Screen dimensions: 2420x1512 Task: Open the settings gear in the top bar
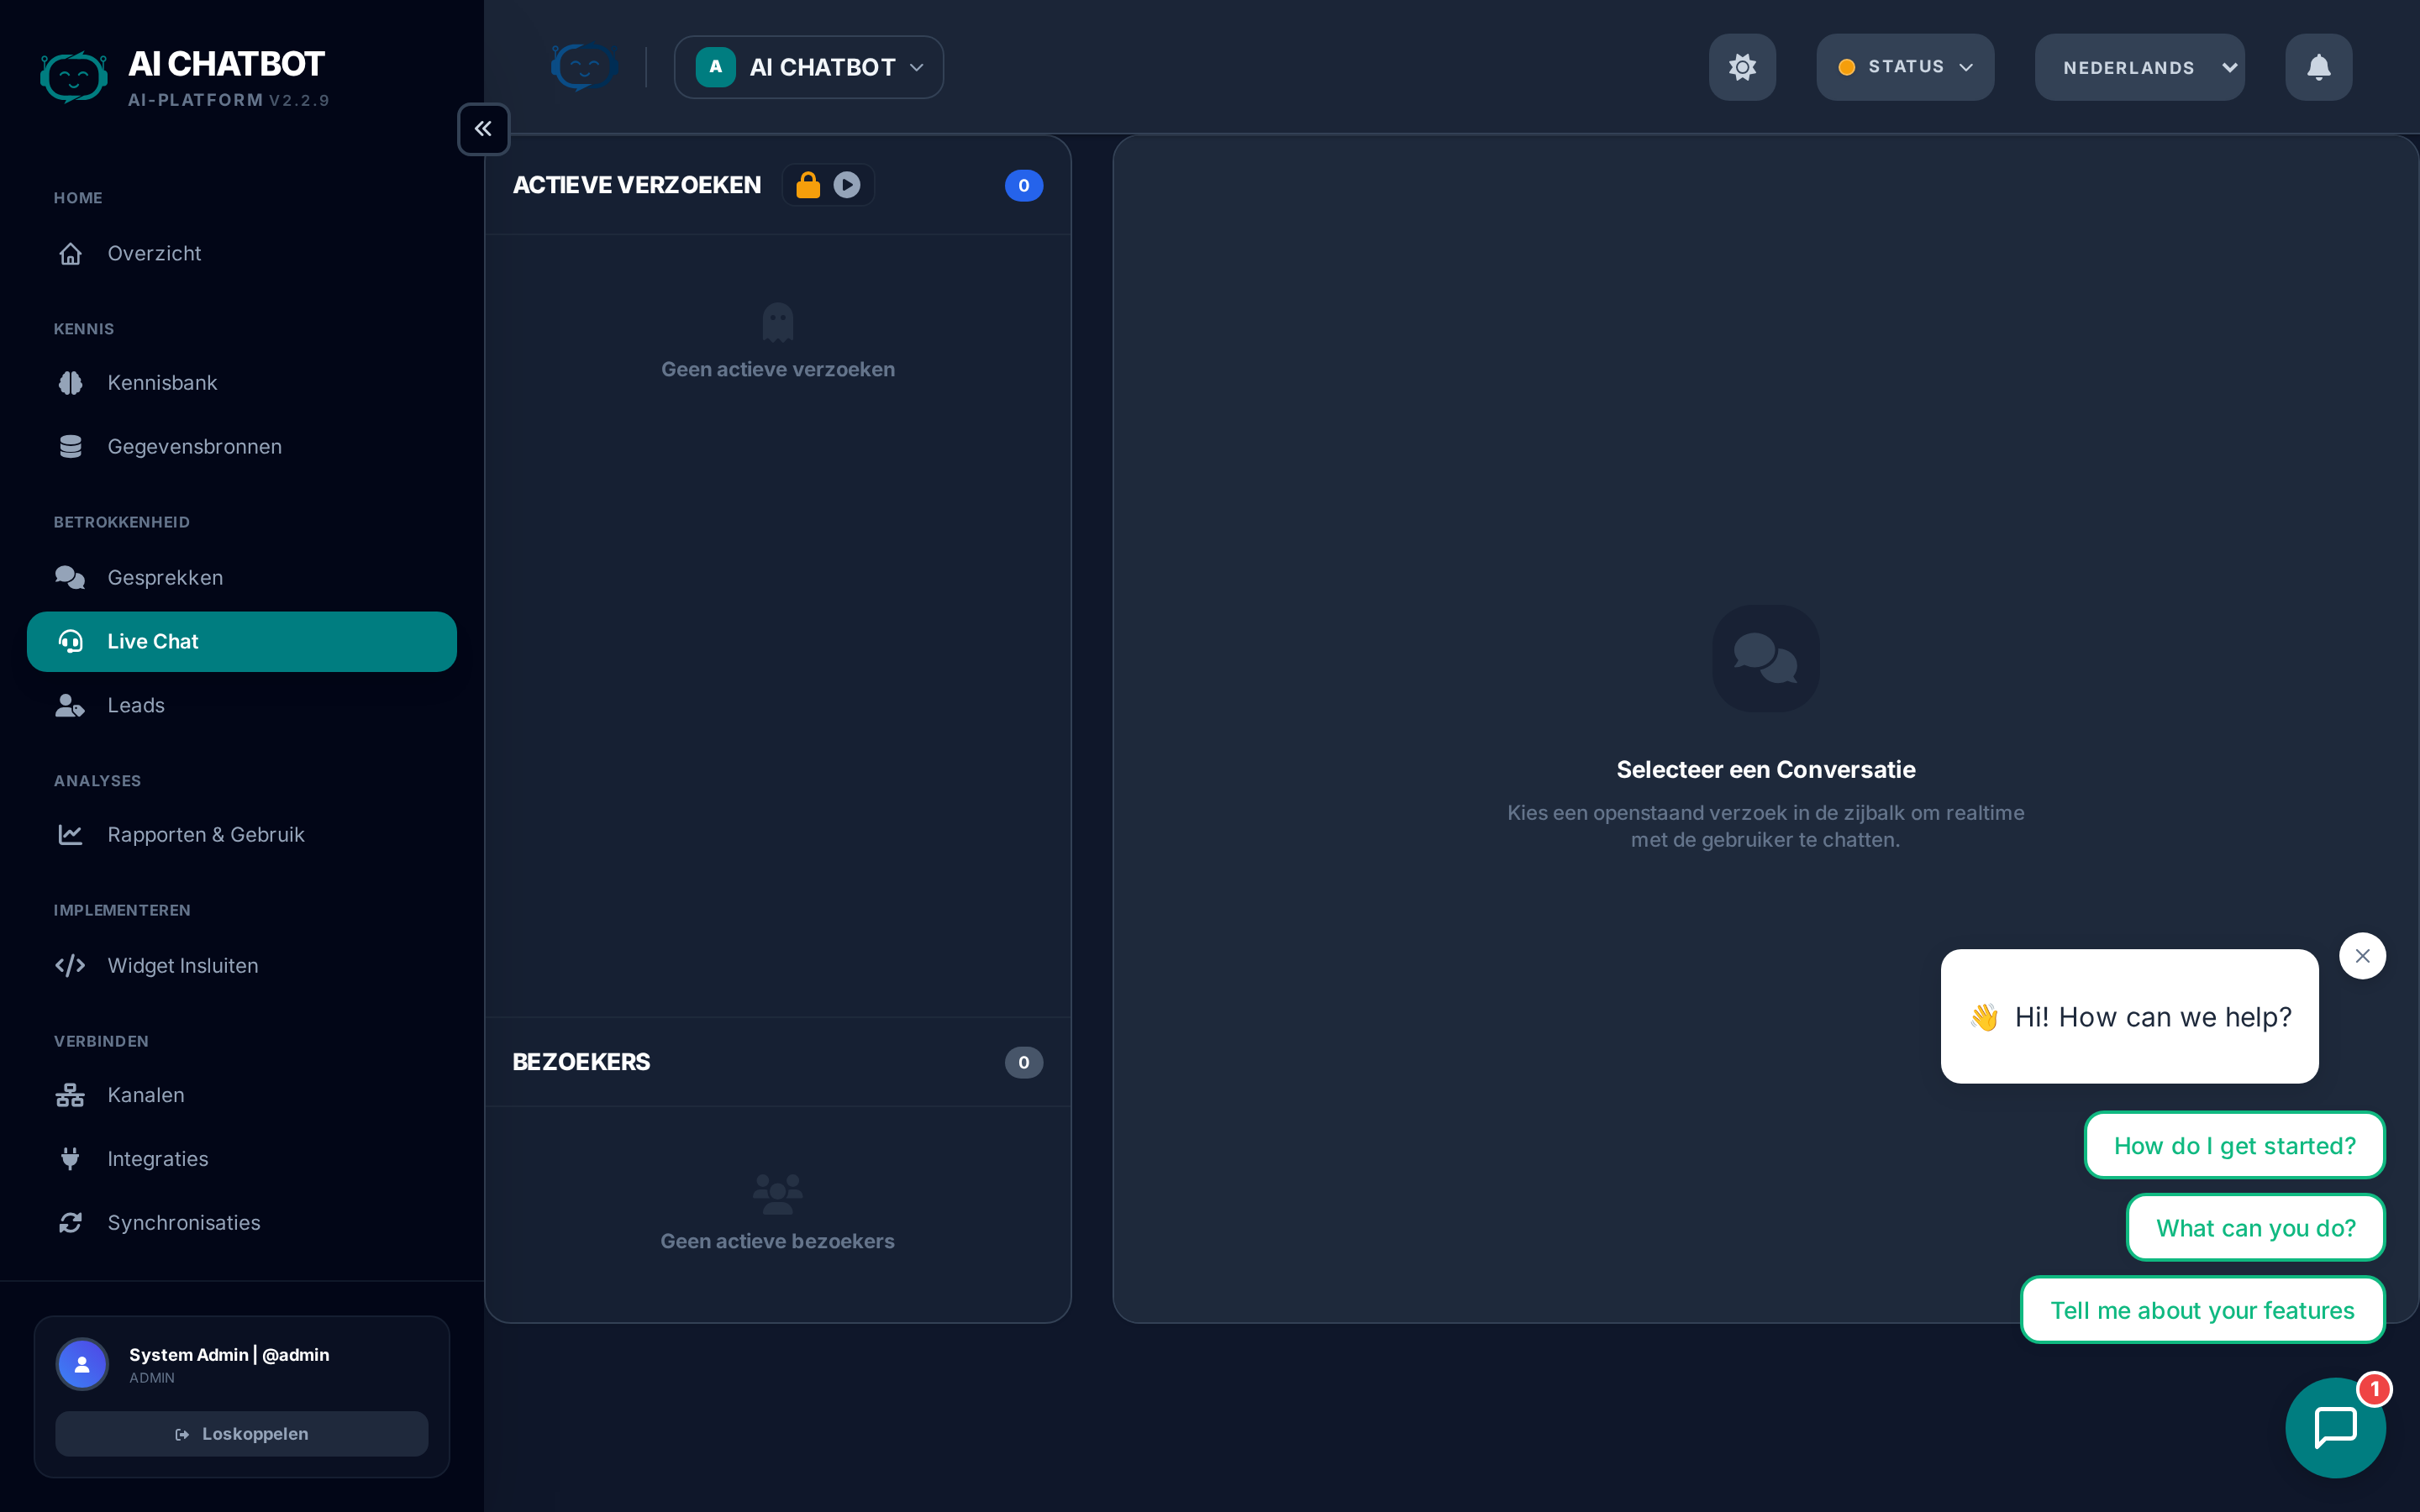tap(1741, 67)
